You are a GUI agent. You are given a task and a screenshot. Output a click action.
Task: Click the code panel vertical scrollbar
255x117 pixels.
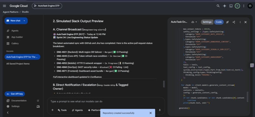click(x=247, y=97)
